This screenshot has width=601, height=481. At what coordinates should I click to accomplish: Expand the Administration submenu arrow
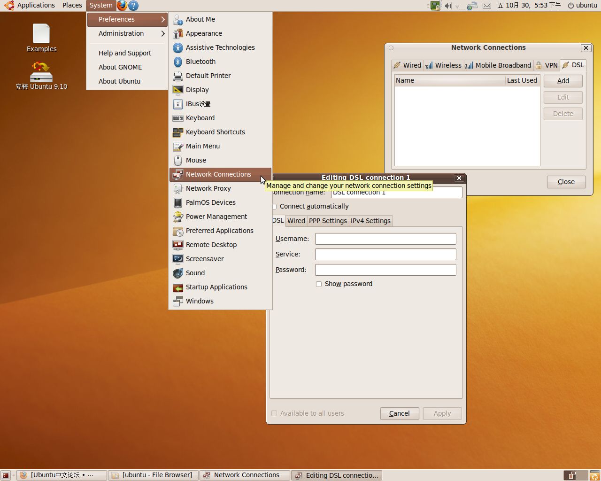coord(163,33)
